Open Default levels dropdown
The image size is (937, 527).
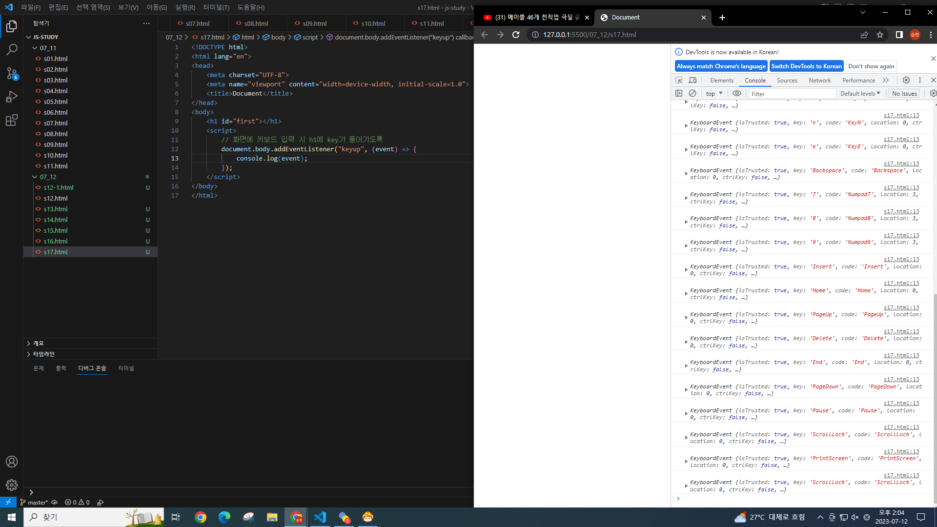(860, 93)
